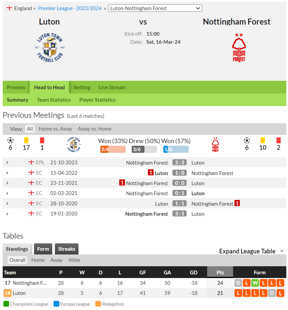Click the orange 2/6 Luton wins bar

point(113,149)
